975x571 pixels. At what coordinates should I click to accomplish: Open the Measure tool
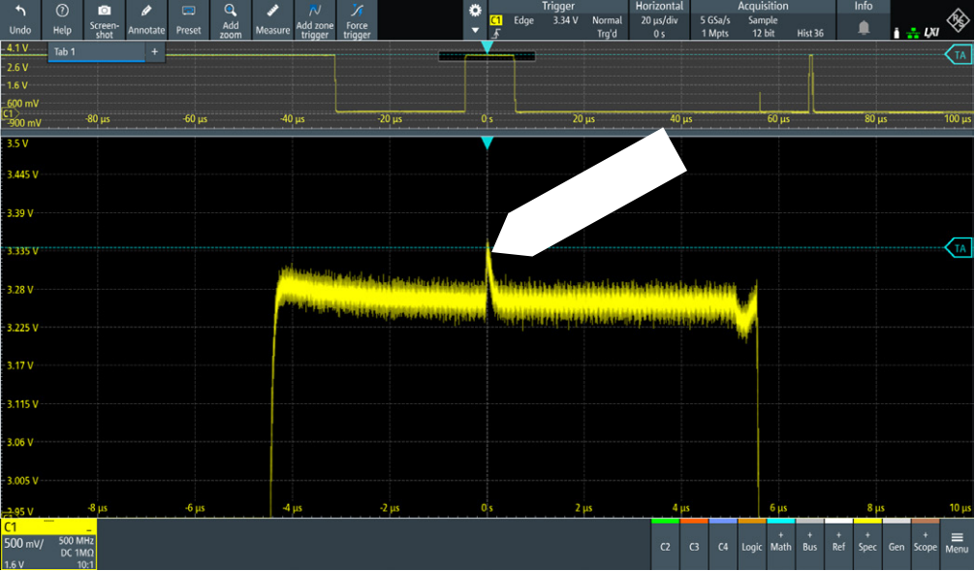(x=272, y=19)
